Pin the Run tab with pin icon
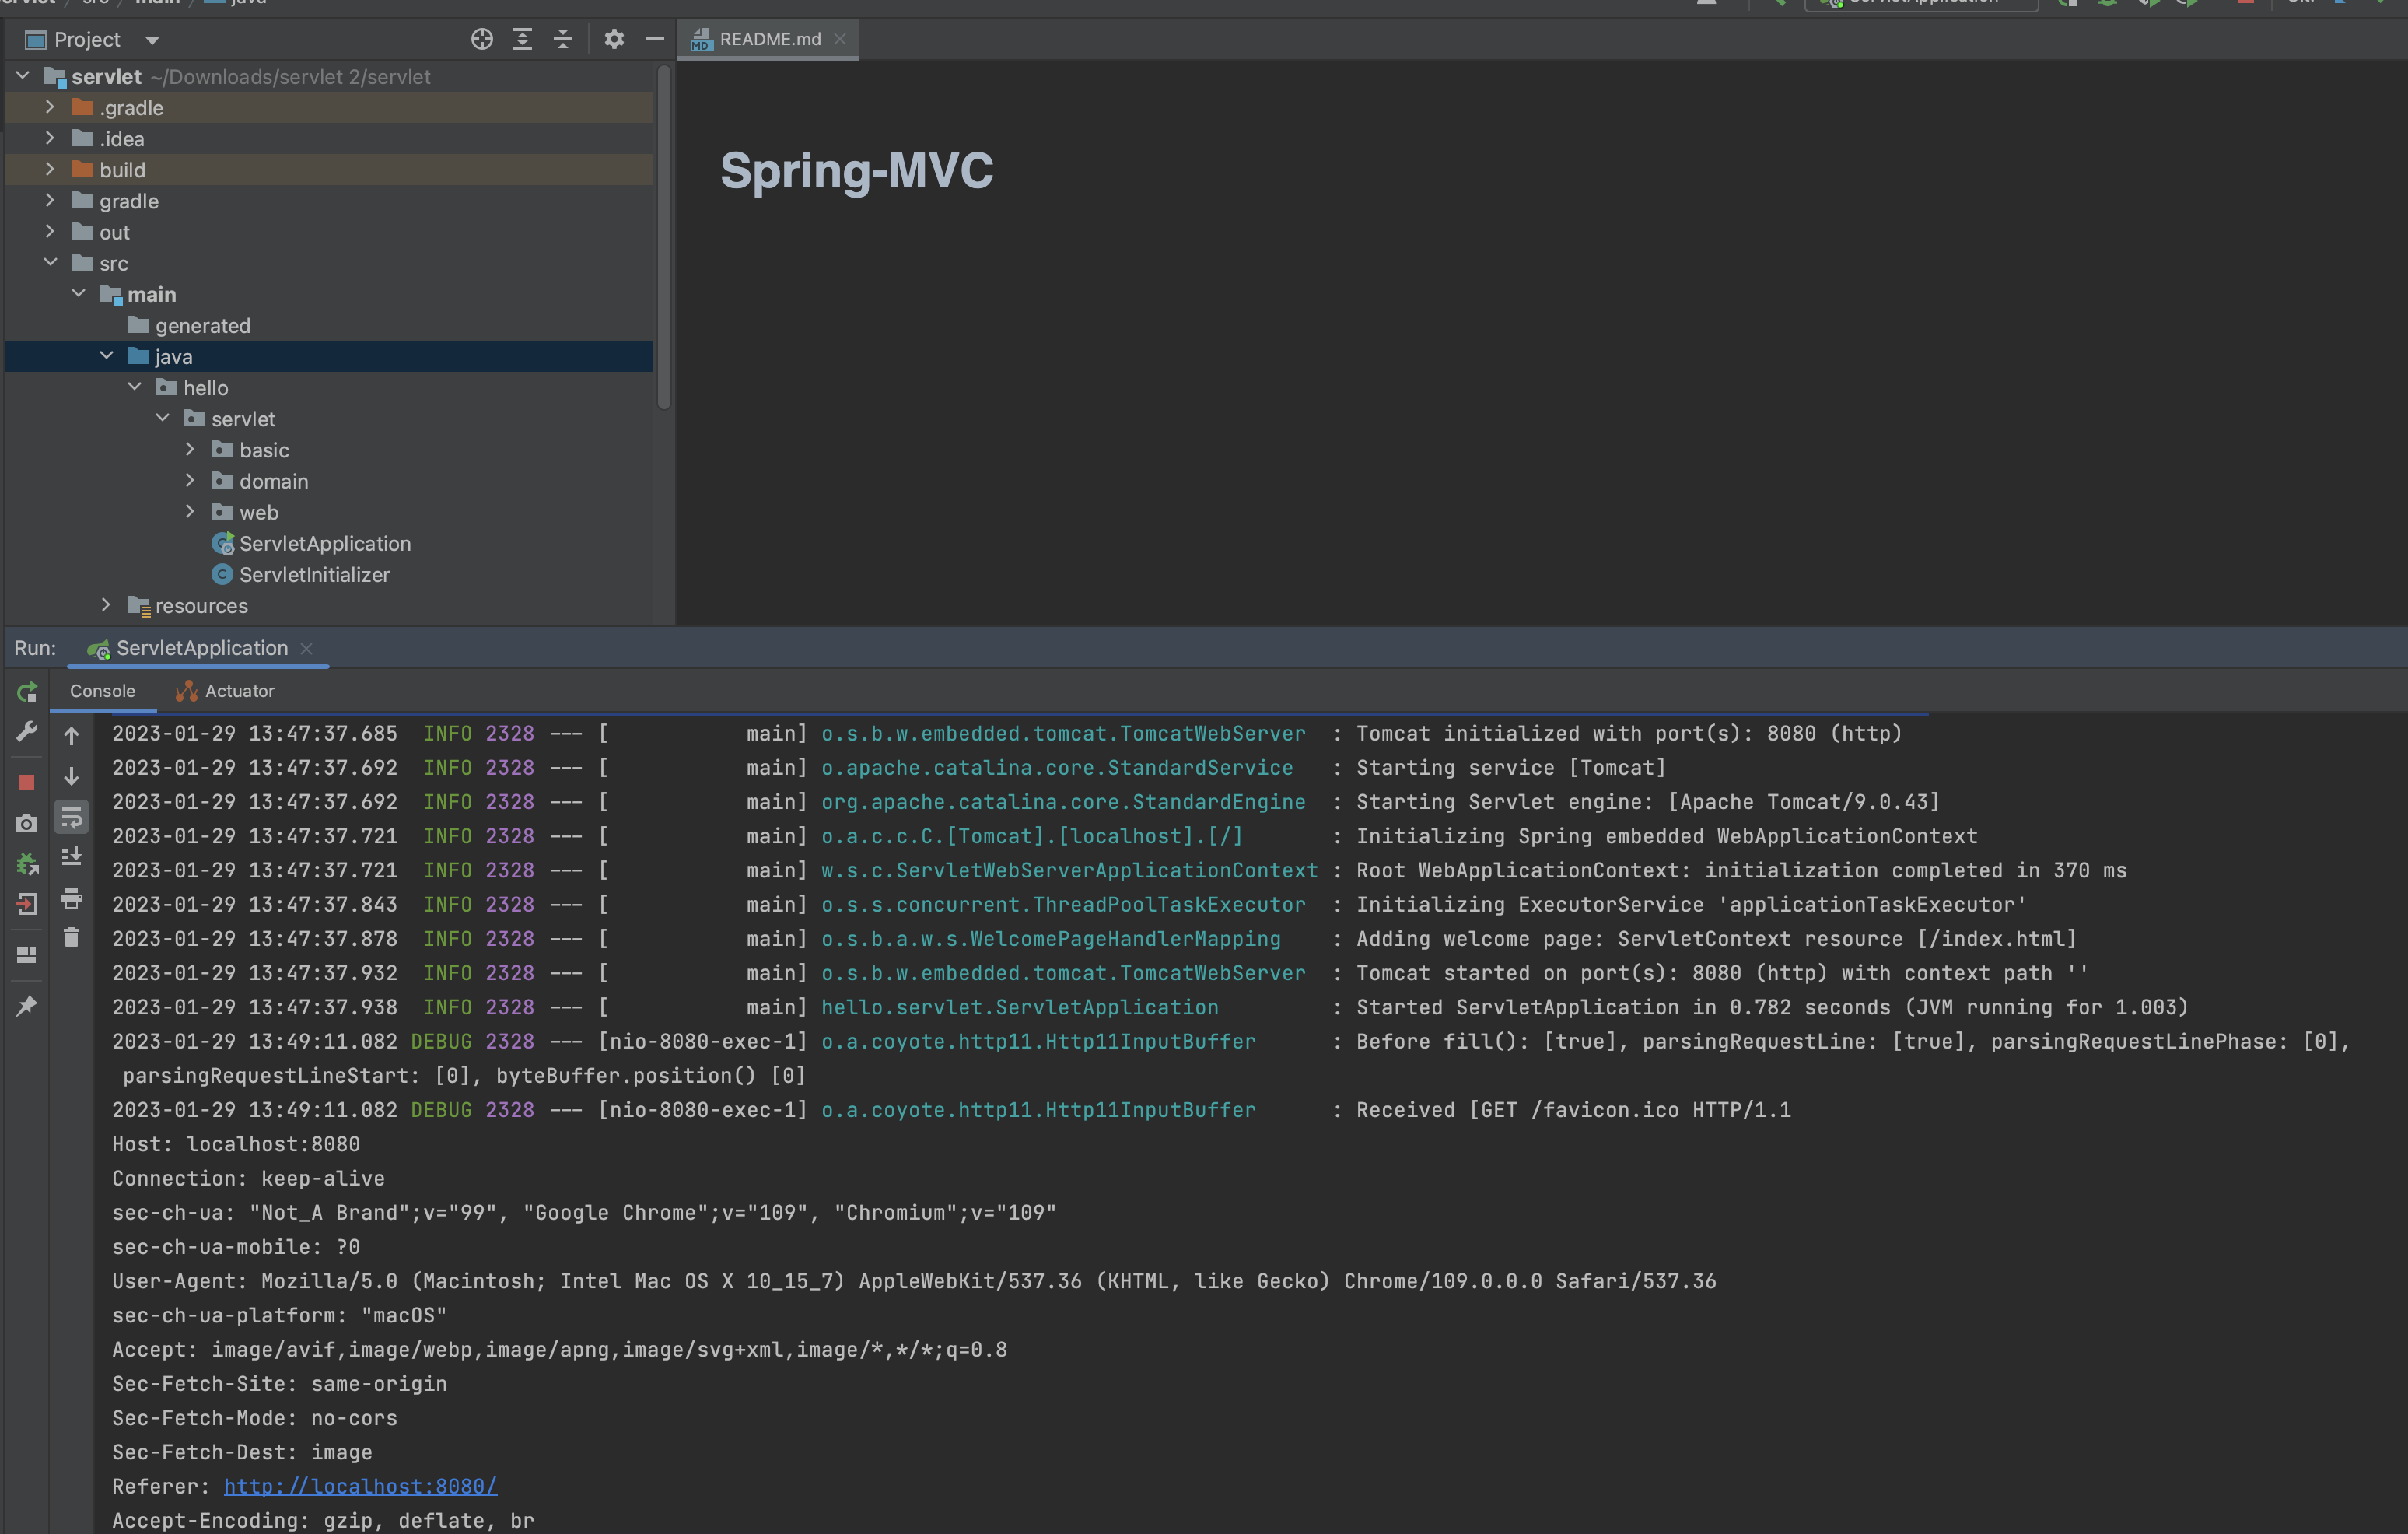2408x1534 pixels. pyautogui.click(x=27, y=1006)
